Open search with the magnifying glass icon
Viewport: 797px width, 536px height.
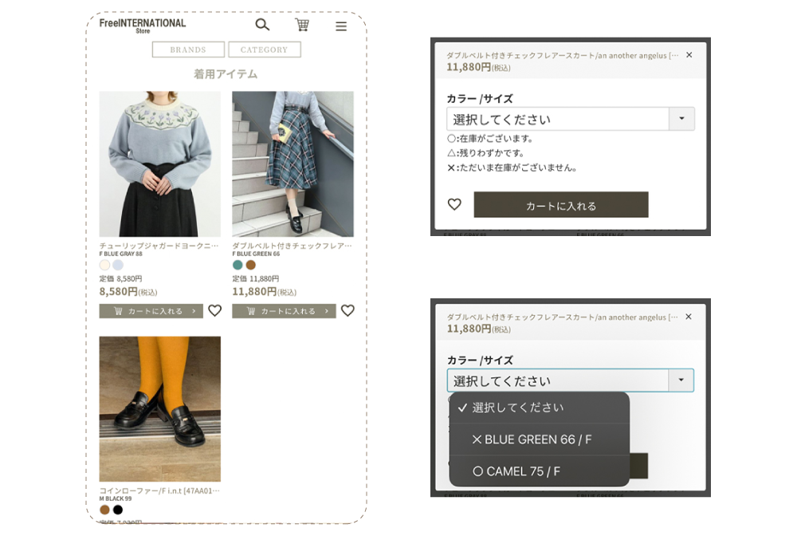coord(261,25)
